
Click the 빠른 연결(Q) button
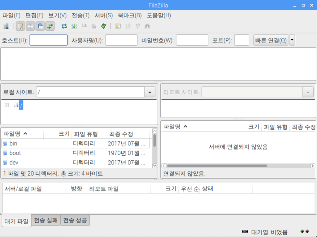(271, 40)
